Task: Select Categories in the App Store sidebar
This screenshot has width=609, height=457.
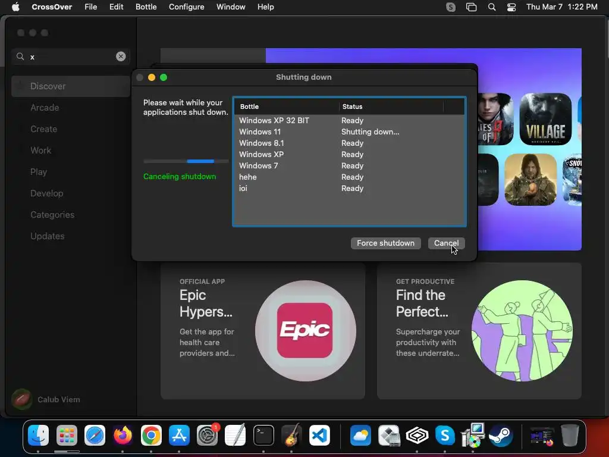Action: [71, 214]
